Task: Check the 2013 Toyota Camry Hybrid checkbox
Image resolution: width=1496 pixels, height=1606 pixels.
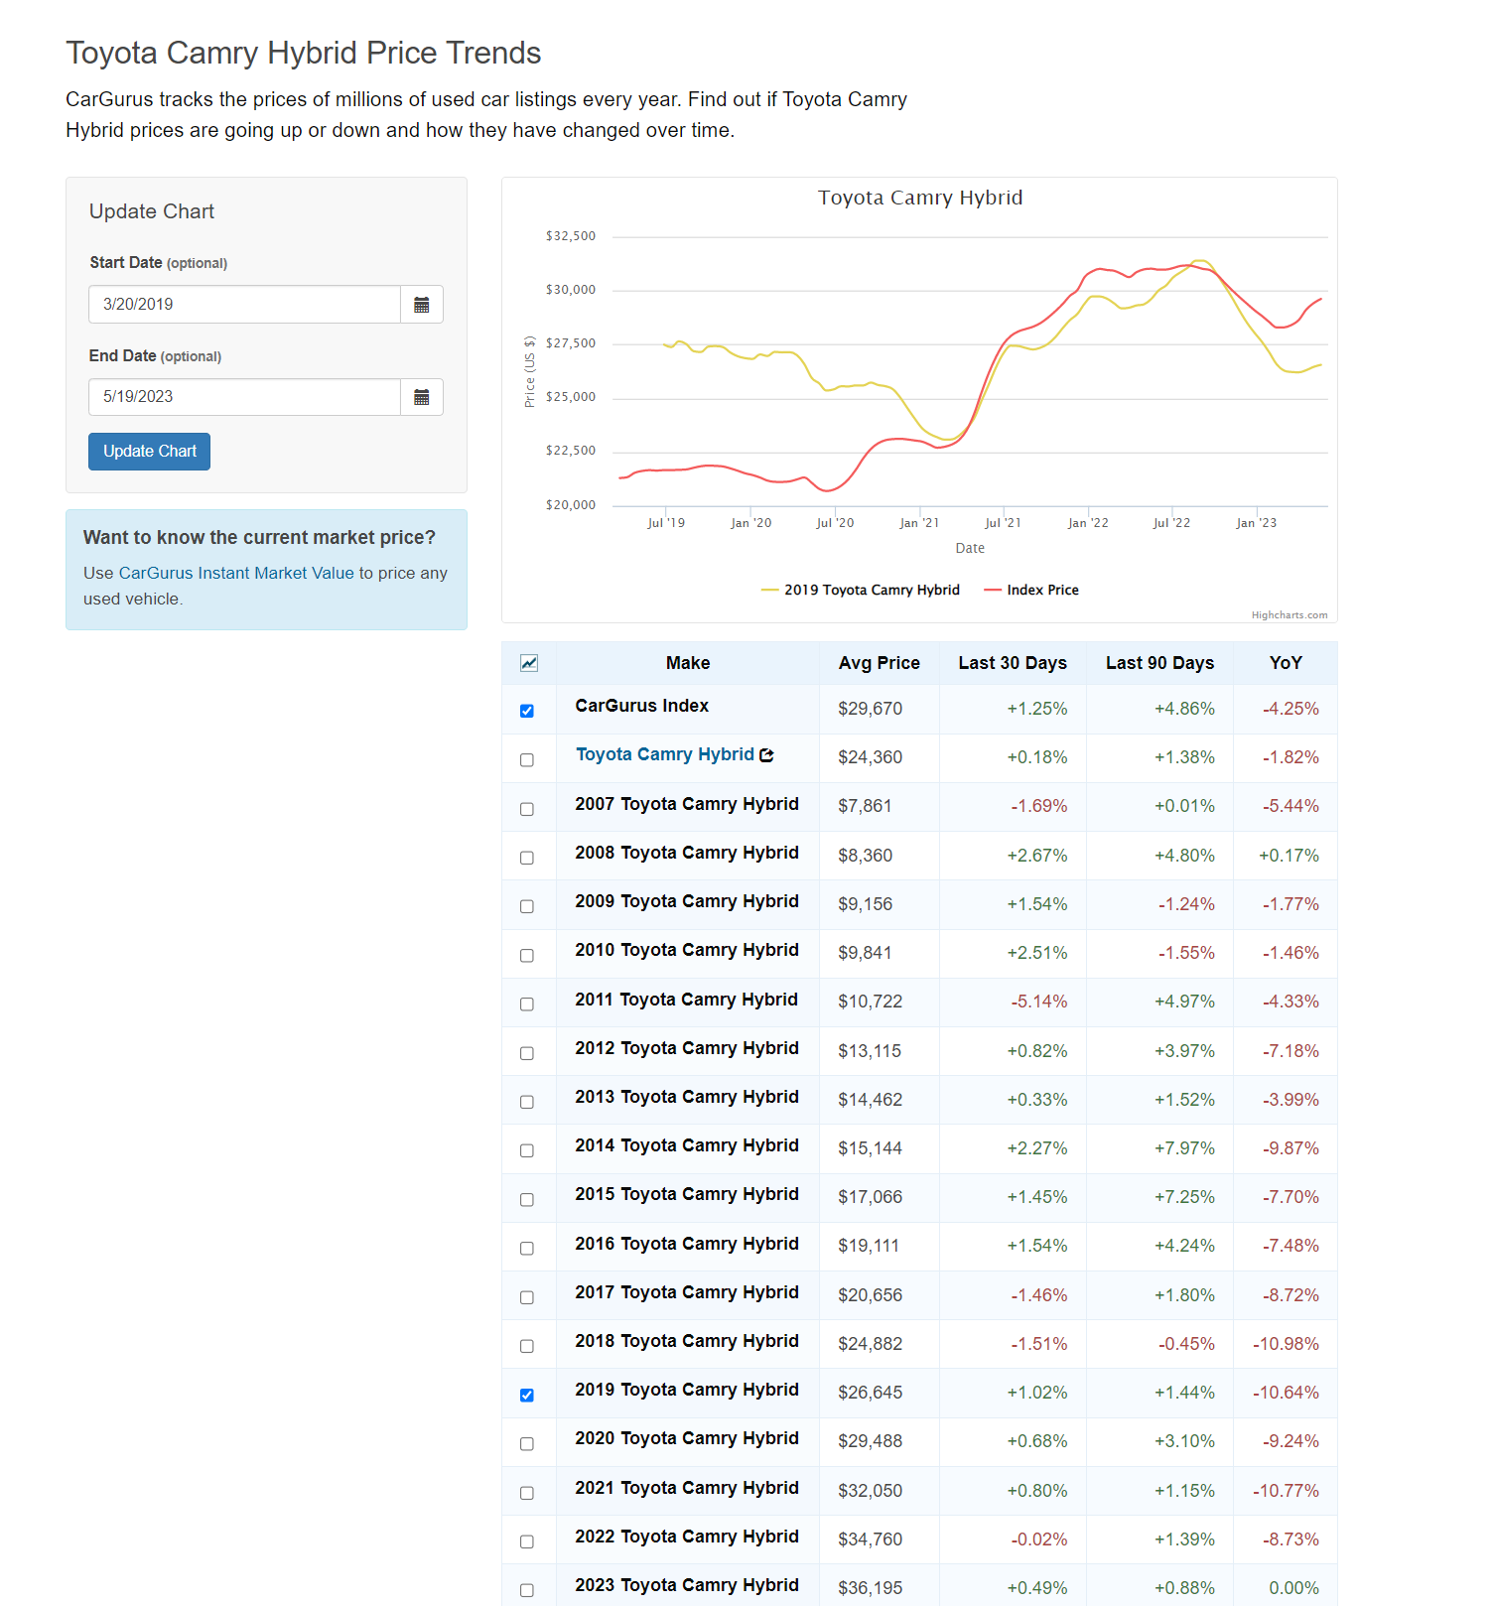Action: (527, 1102)
